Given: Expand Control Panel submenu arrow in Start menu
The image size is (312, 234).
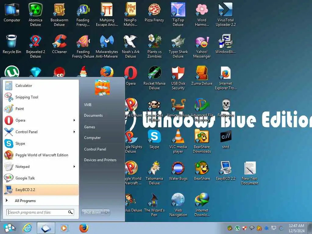Looking at the screenshot, I should coord(74,132).
